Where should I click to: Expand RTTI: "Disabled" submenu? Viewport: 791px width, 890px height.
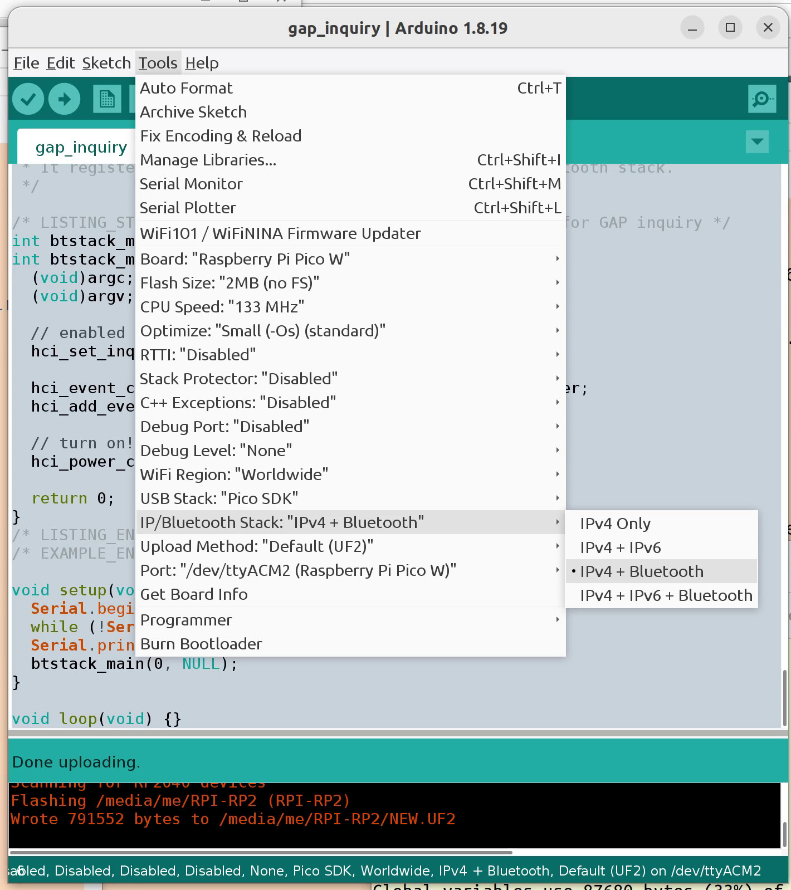[x=350, y=355]
